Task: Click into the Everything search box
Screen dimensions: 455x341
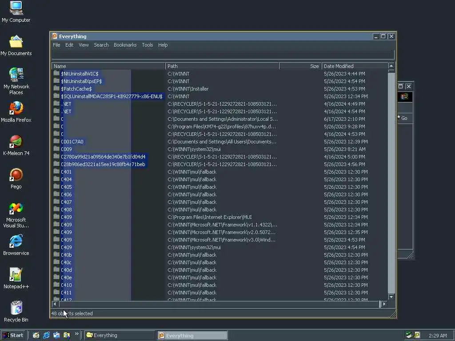Action: click(223, 55)
